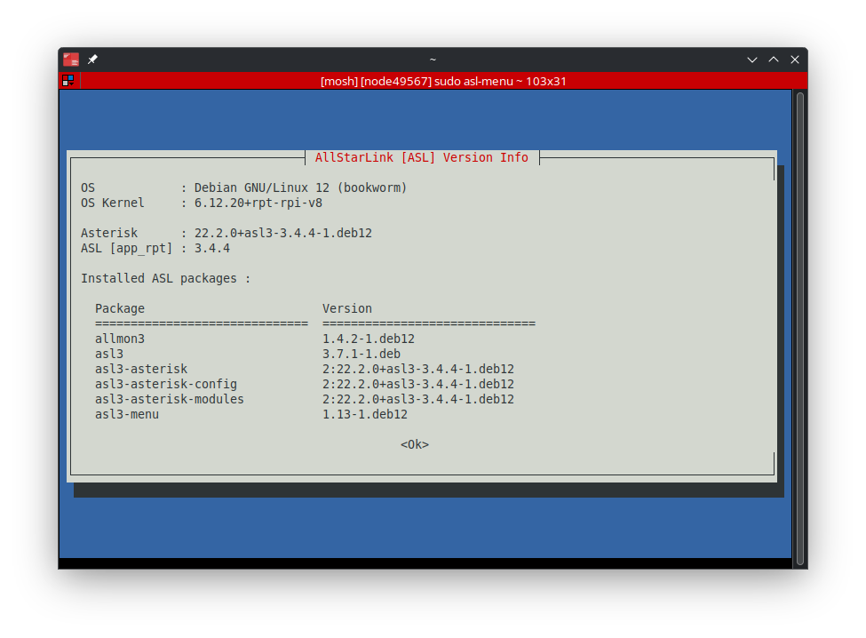Click the kernel version '6.12.20+rpt-rpi-v8'
The width and height of the screenshot is (866, 638).
coord(258,203)
